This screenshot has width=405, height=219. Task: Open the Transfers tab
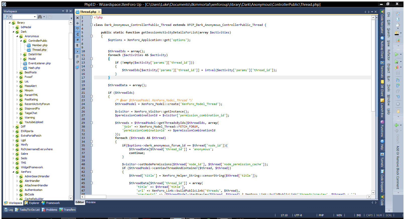pyautogui.click(x=67, y=210)
